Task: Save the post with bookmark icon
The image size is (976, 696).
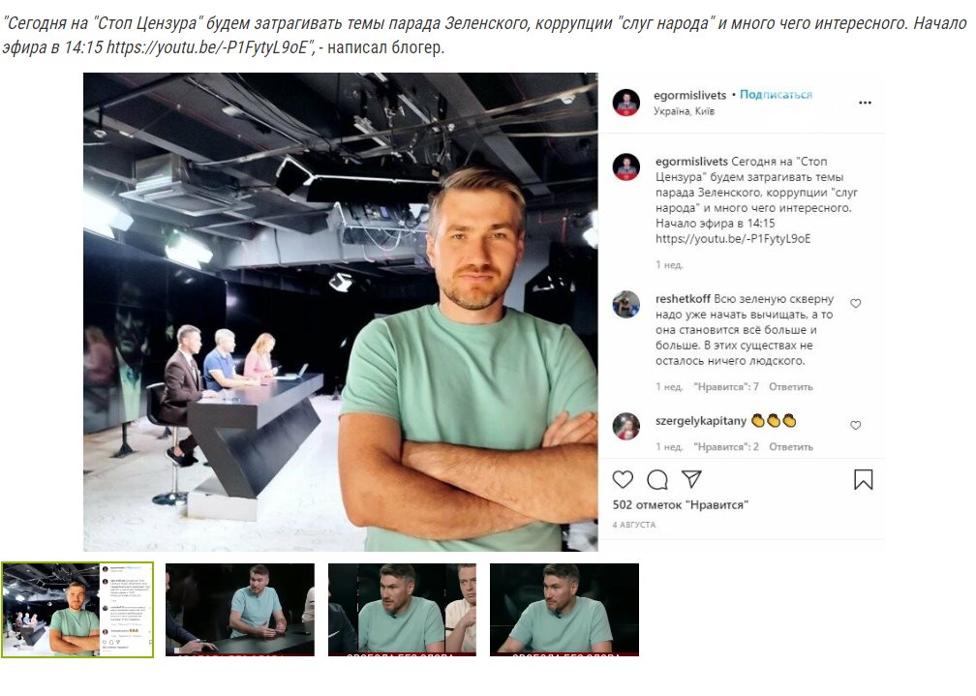Action: click(x=864, y=479)
